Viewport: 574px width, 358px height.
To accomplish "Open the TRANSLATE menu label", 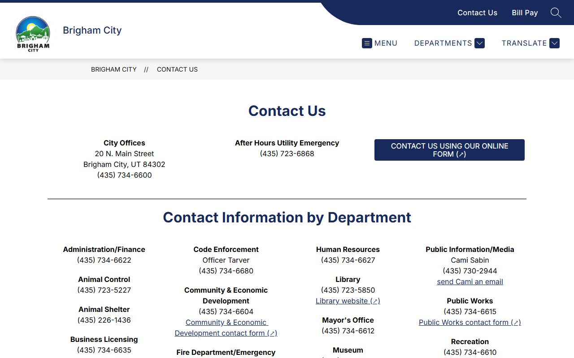I will point(524,43).
